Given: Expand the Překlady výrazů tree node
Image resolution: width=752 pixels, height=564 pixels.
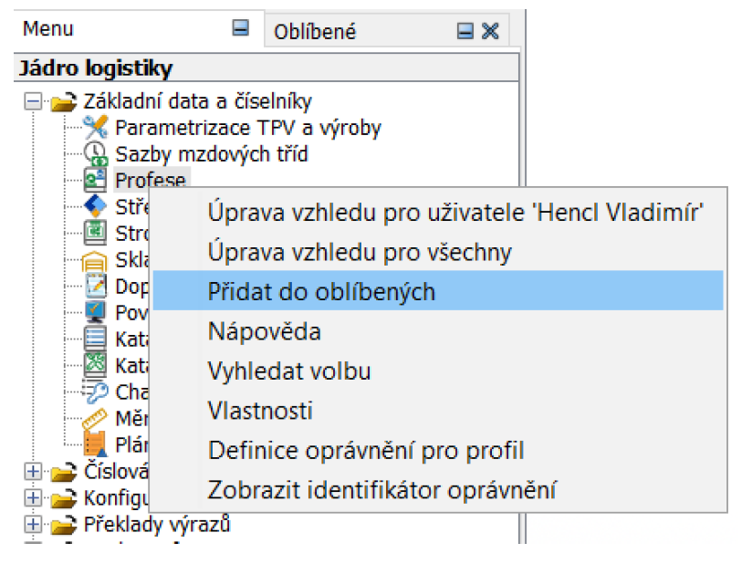Looking at the screenshot, I should point(33,525).
